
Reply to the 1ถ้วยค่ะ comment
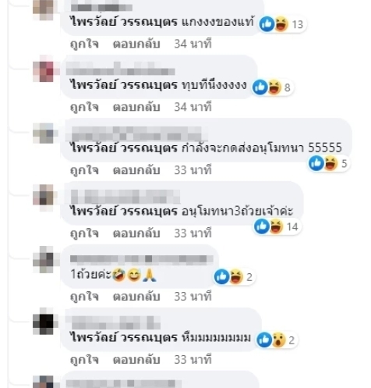pyautogui.click(x=136, y=297)
